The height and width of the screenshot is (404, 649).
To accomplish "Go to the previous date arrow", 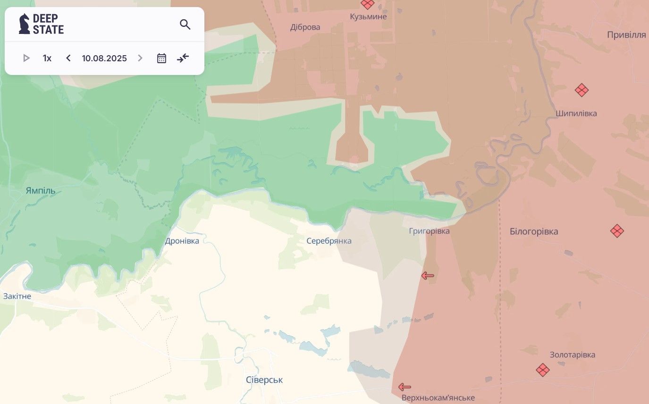I will (x=68, y=58).
